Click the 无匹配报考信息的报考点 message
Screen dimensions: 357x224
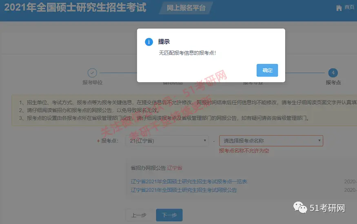tap(187, 53)
